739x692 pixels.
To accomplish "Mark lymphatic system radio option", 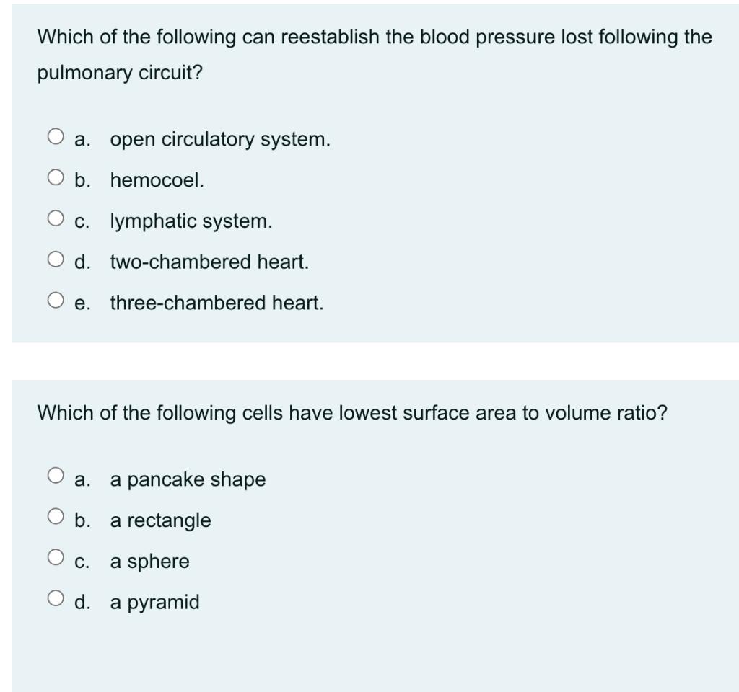I will pos(55,220).
